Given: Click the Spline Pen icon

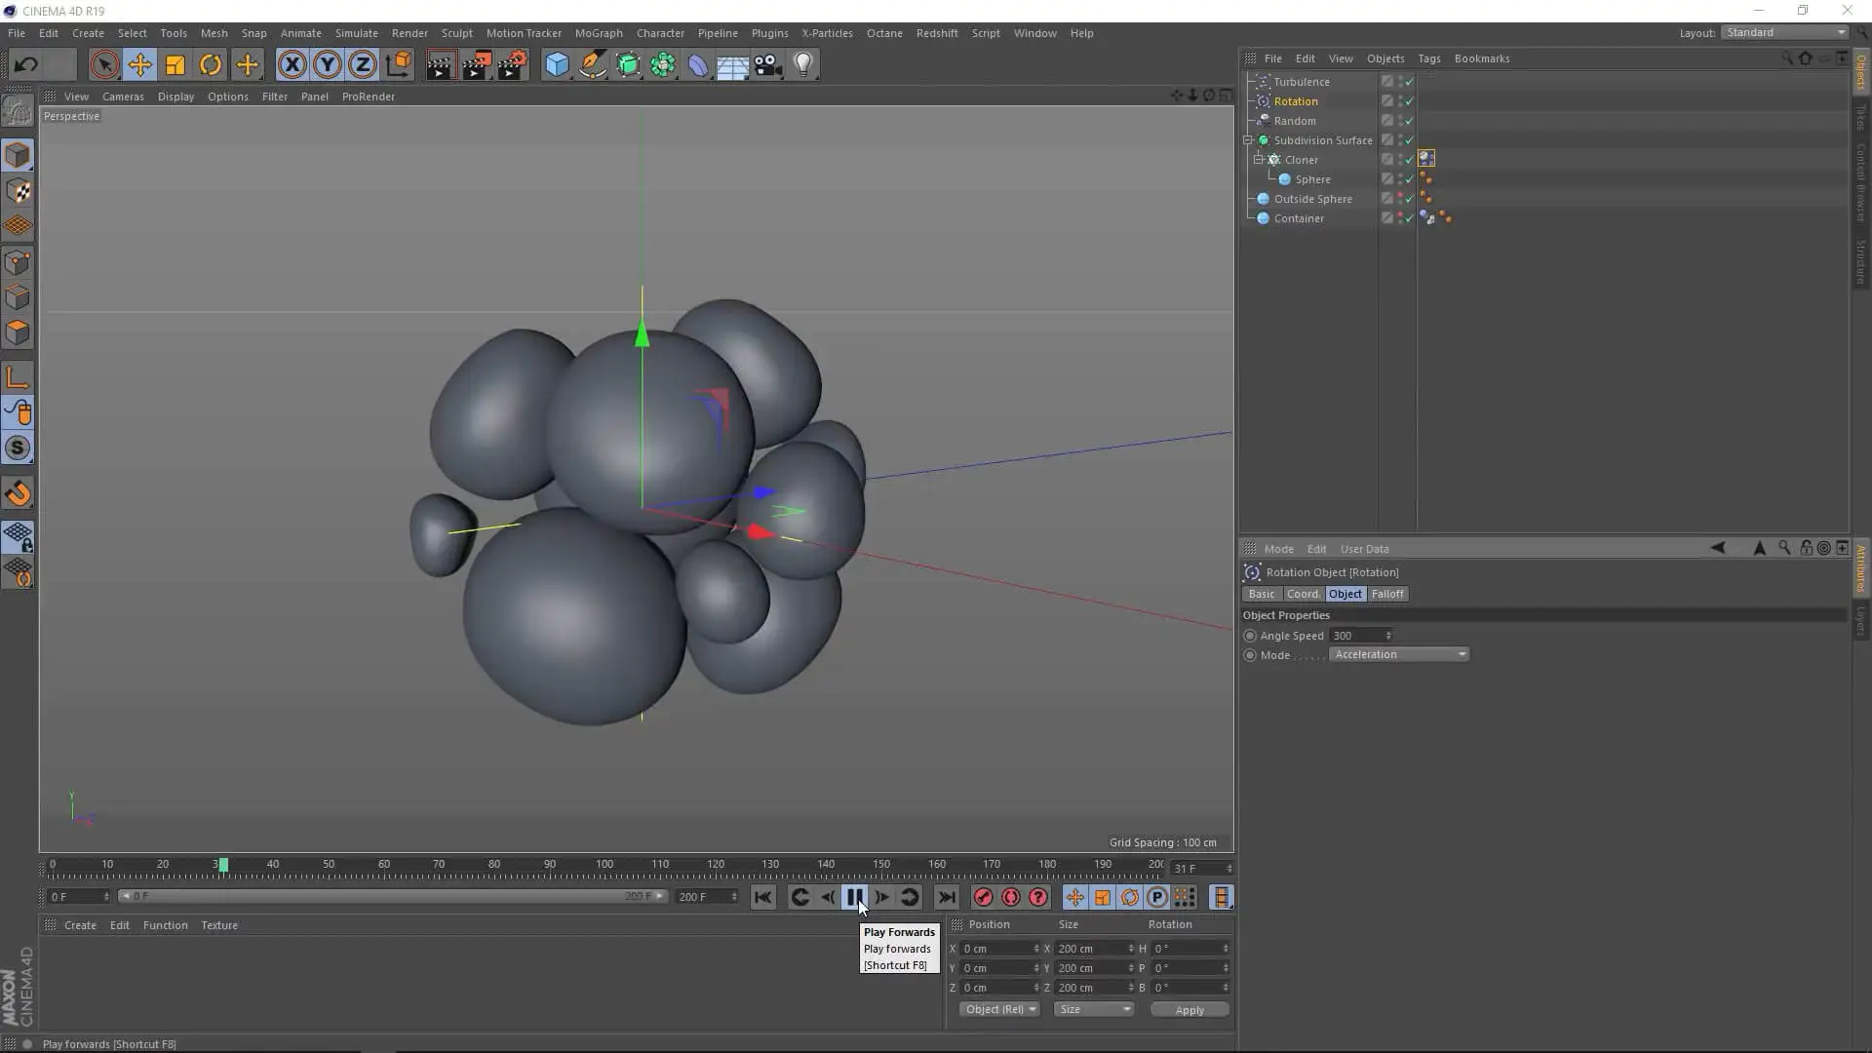Looking at the screenshot, I should tap(593, 65).
